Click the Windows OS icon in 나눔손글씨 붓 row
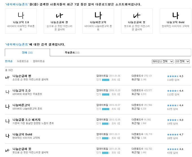This screenshot has width=192, height=157. click(119, 152)
